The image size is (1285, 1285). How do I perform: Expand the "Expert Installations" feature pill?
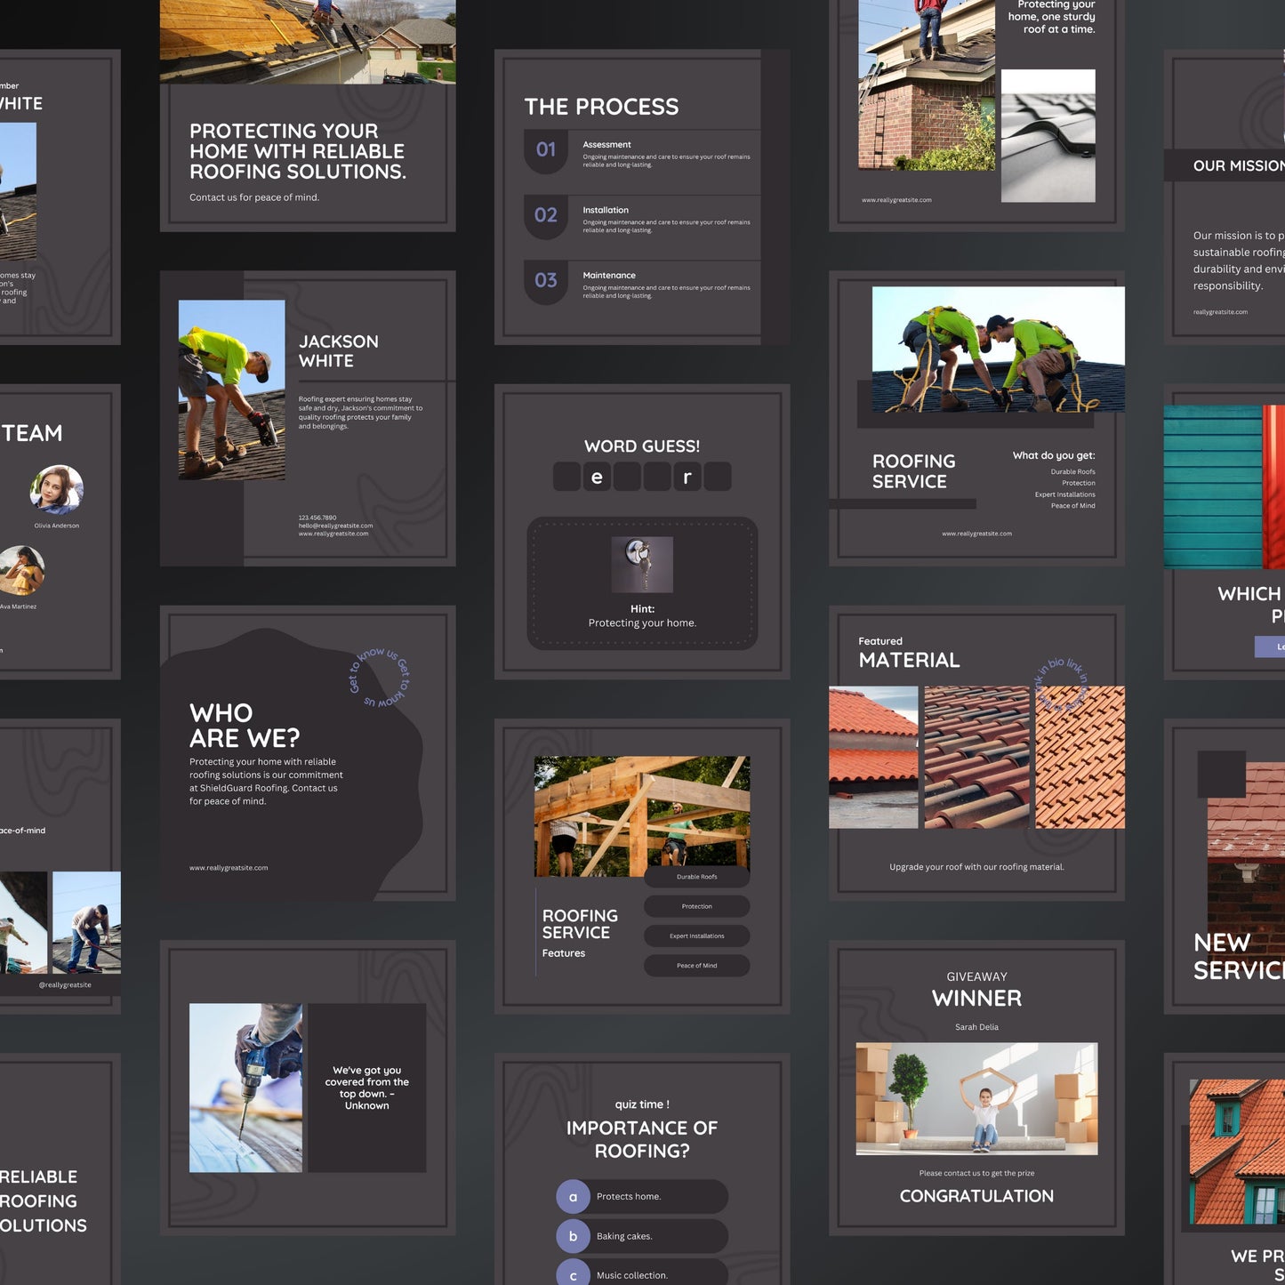click(x=696, y=936)
